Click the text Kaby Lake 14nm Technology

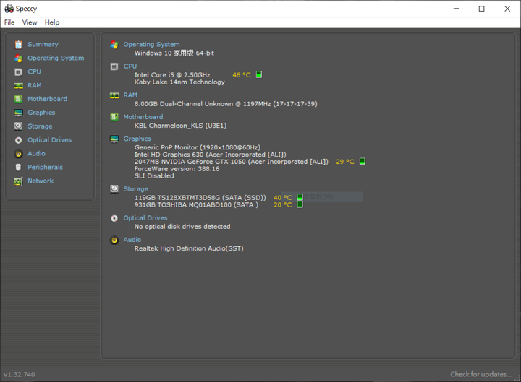tap(179, 82)
